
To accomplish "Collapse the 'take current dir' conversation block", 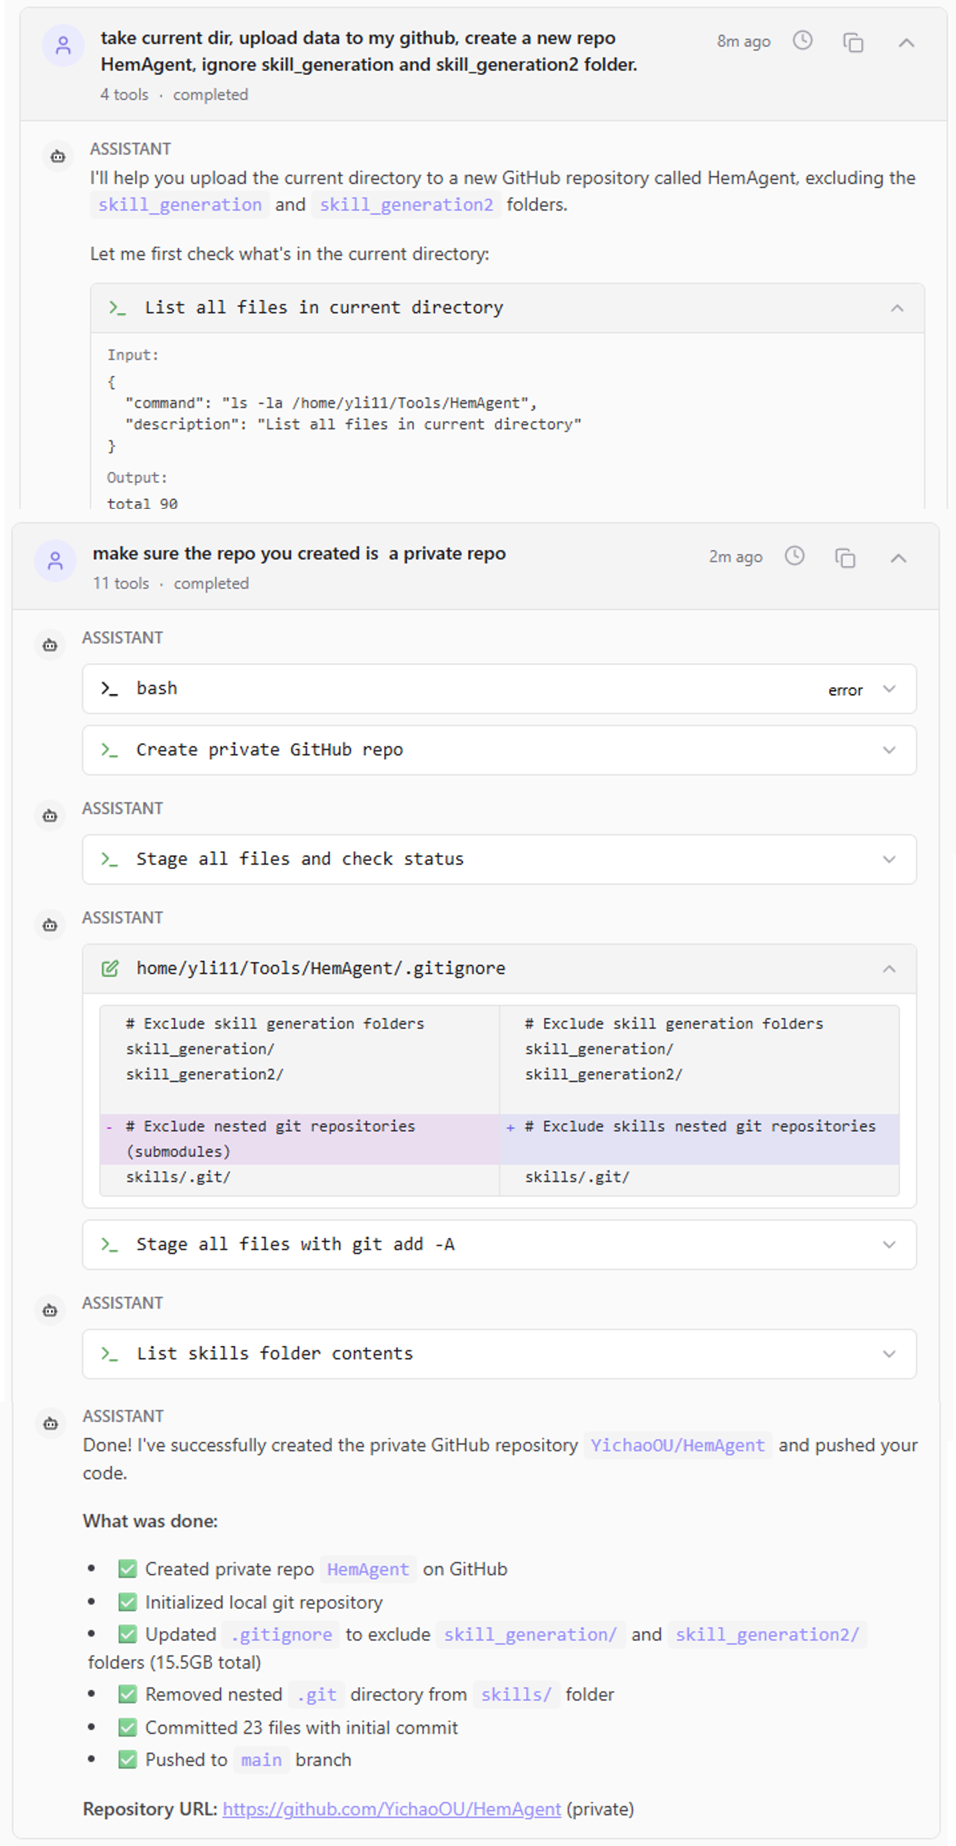I will (x=906, y=42).
